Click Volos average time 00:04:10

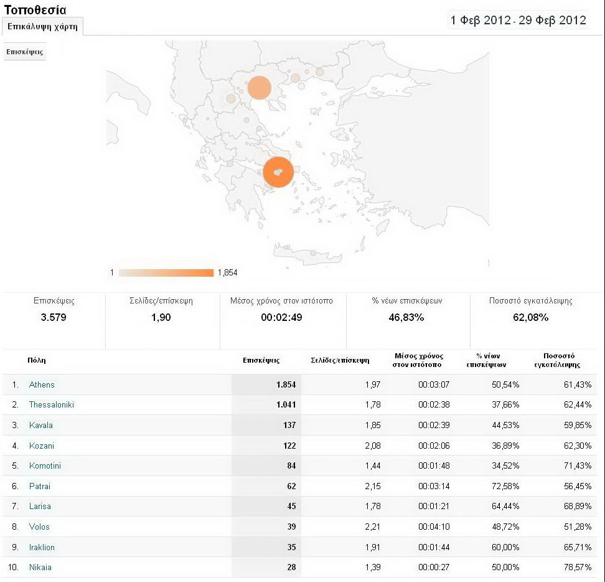click(434, 527)
